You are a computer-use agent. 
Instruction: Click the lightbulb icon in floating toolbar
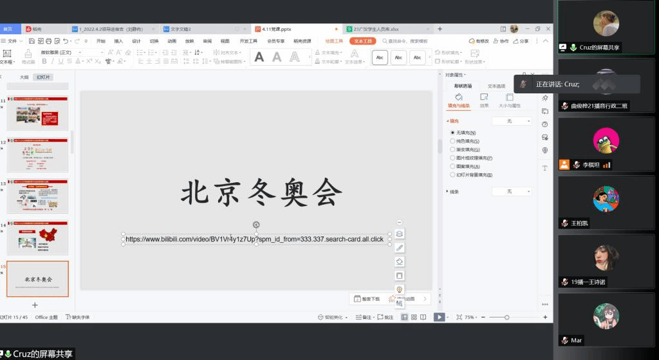[x=400, y=290]
